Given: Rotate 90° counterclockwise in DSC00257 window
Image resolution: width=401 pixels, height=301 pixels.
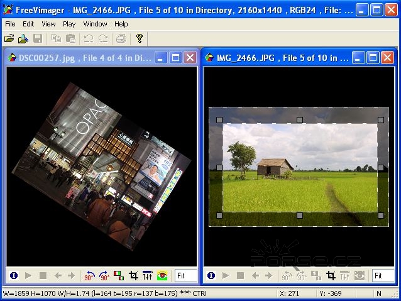Looking at the screenshot, I should [89, 276].
